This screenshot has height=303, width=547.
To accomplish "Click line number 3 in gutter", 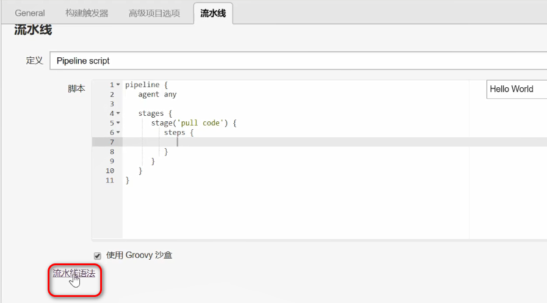I will coord(112,104).
